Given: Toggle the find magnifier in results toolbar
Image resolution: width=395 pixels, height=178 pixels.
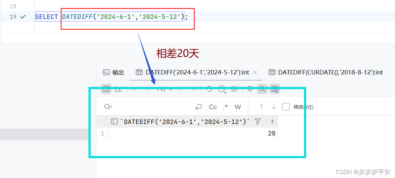Looking at the screenshot, I should click(262, 89).
